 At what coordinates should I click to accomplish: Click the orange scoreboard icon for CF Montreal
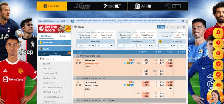click(x=130, y=82)
